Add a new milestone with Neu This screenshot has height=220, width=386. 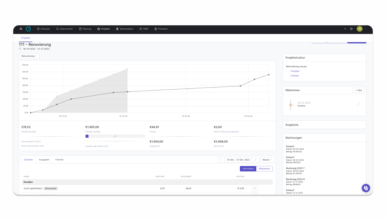point(358,90)
